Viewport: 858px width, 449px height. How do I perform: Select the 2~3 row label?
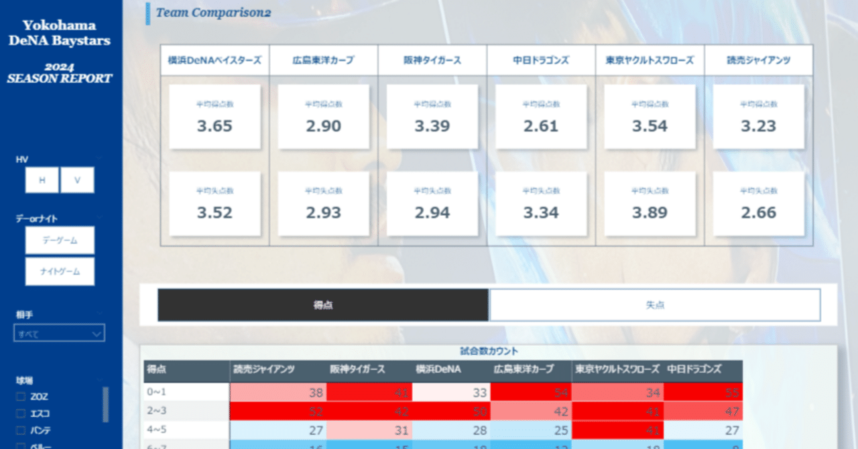[186, 411]
